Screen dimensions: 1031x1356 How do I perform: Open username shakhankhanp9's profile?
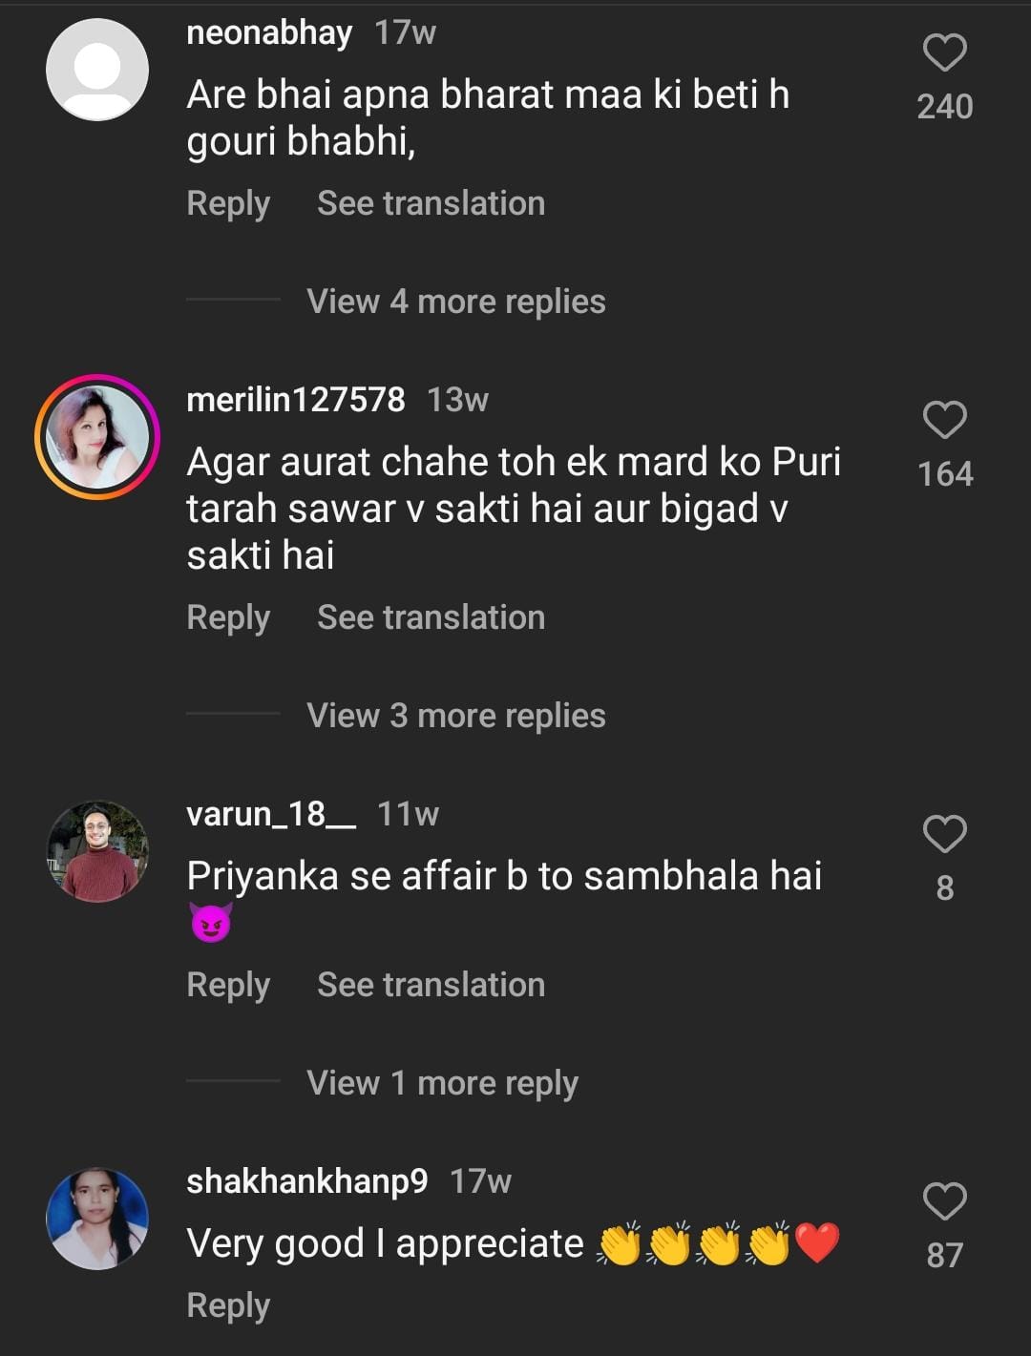coord(306,1181)
